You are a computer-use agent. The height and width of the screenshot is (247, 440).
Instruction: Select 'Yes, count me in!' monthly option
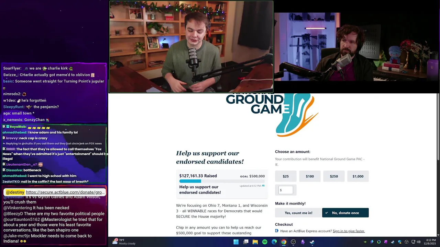(298, 213)
